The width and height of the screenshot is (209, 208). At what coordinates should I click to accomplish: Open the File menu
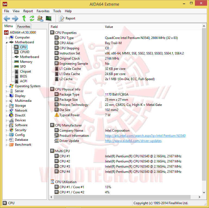click(x=7, y=11)
